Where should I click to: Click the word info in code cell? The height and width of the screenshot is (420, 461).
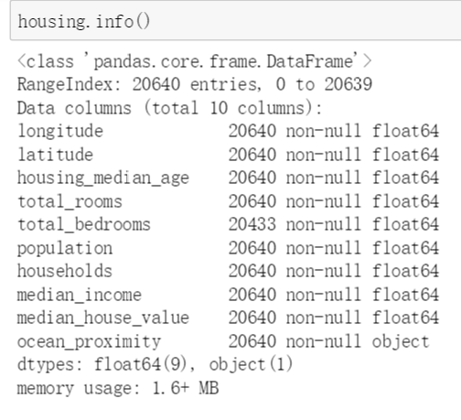click(115, 21)
